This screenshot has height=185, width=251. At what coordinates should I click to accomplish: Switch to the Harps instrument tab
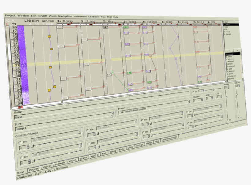coord(149,143)
